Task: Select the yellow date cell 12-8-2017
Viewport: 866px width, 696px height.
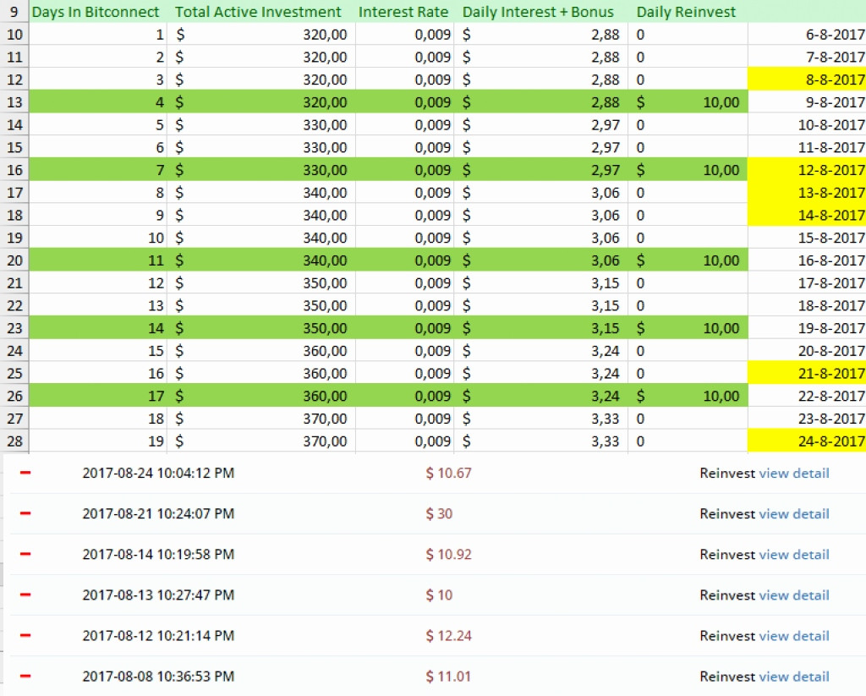Action: (x=807, y=170)
